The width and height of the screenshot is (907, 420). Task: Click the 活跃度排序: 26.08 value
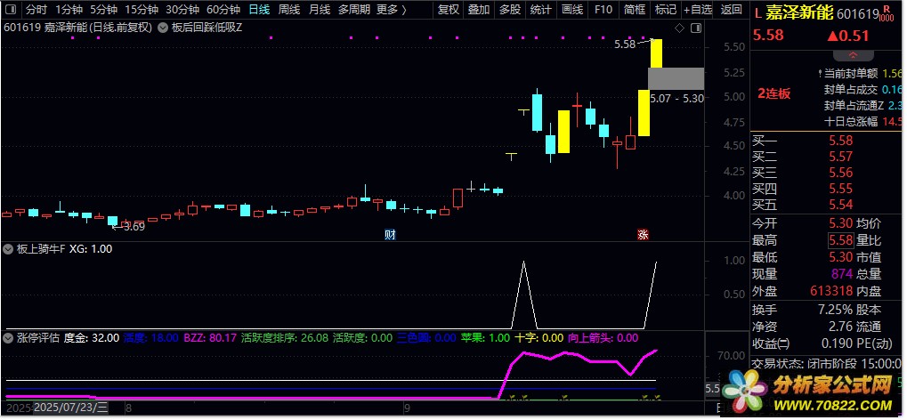click(x=285, y=338)
